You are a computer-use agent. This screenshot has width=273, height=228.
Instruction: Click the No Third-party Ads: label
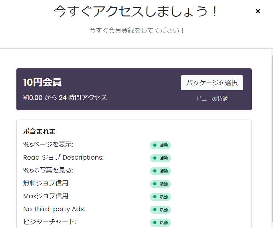coord(54,209)
